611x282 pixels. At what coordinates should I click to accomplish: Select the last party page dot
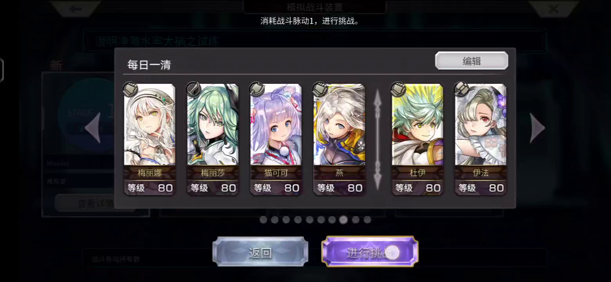[x=367, y=220]
